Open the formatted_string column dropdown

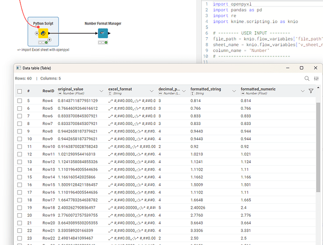click(235, 91)
